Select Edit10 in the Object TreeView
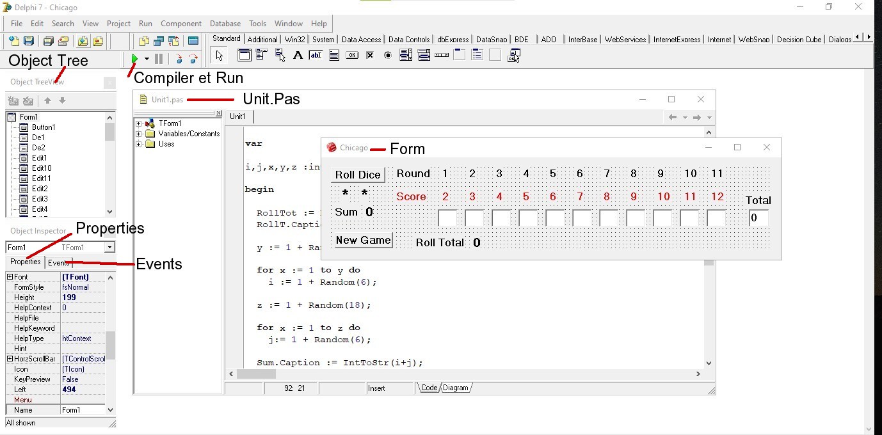882x435 pixels. click(42, 168)
